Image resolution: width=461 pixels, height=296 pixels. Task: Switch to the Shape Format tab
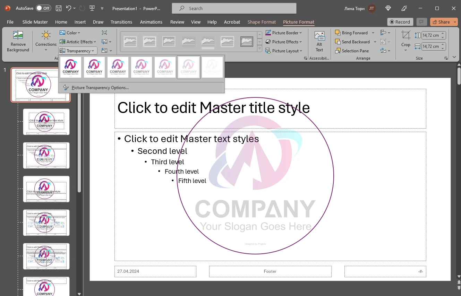coord(262,22)
